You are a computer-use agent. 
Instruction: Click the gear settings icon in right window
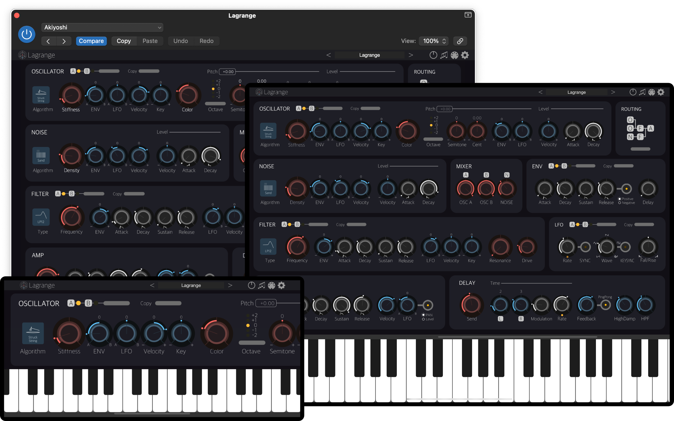[x=661, y=92]
